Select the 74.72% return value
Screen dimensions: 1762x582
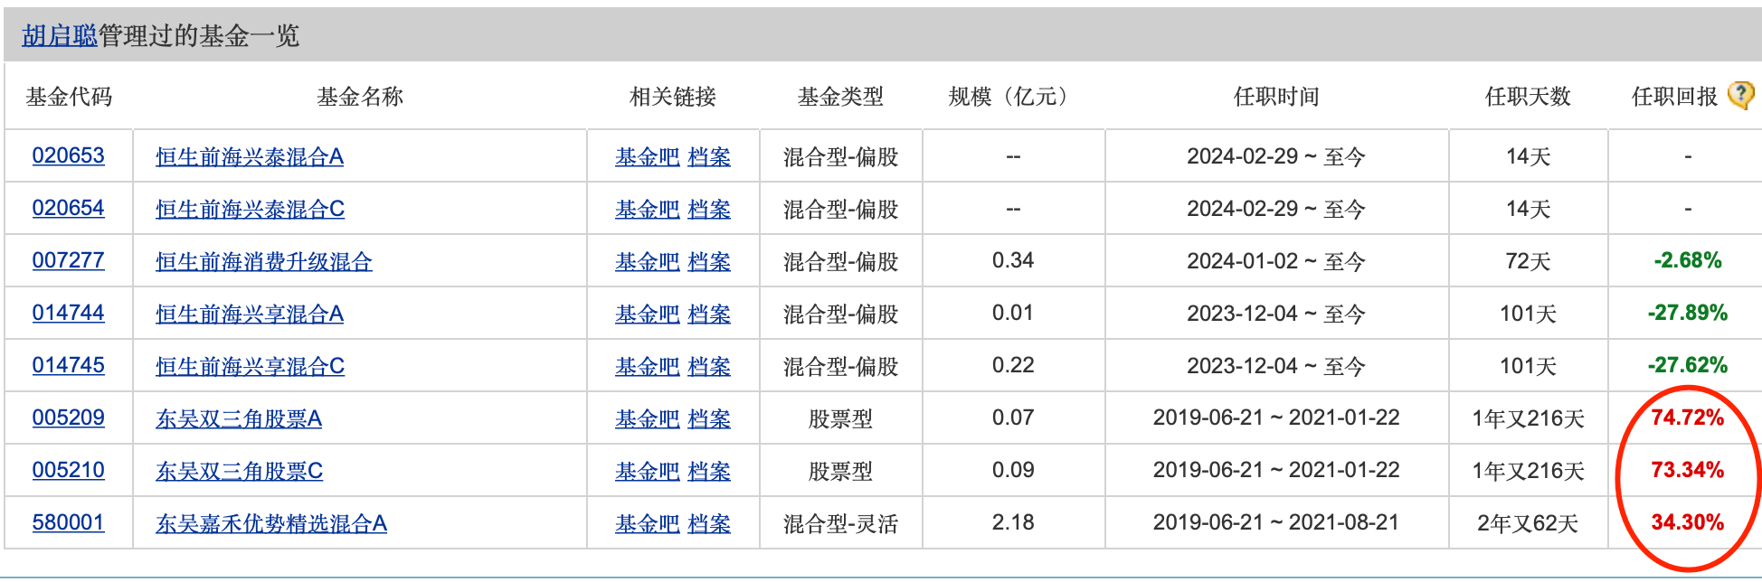point(1688,418)
